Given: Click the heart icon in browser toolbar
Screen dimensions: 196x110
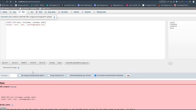Looking at the screenshot, I should coord(183,2).
